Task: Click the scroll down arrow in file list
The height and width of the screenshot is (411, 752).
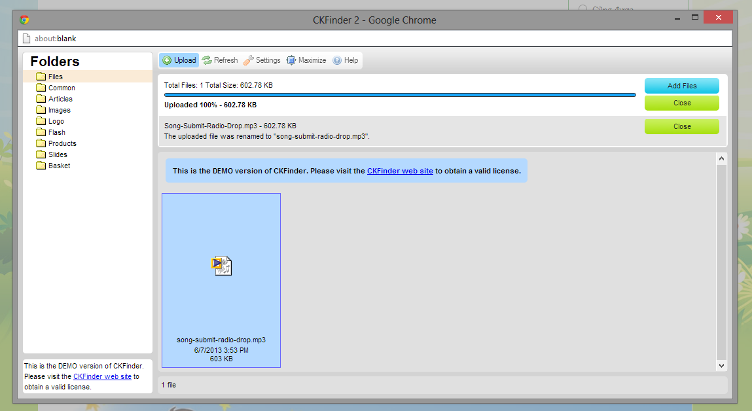Action: [x=721, y=365]
